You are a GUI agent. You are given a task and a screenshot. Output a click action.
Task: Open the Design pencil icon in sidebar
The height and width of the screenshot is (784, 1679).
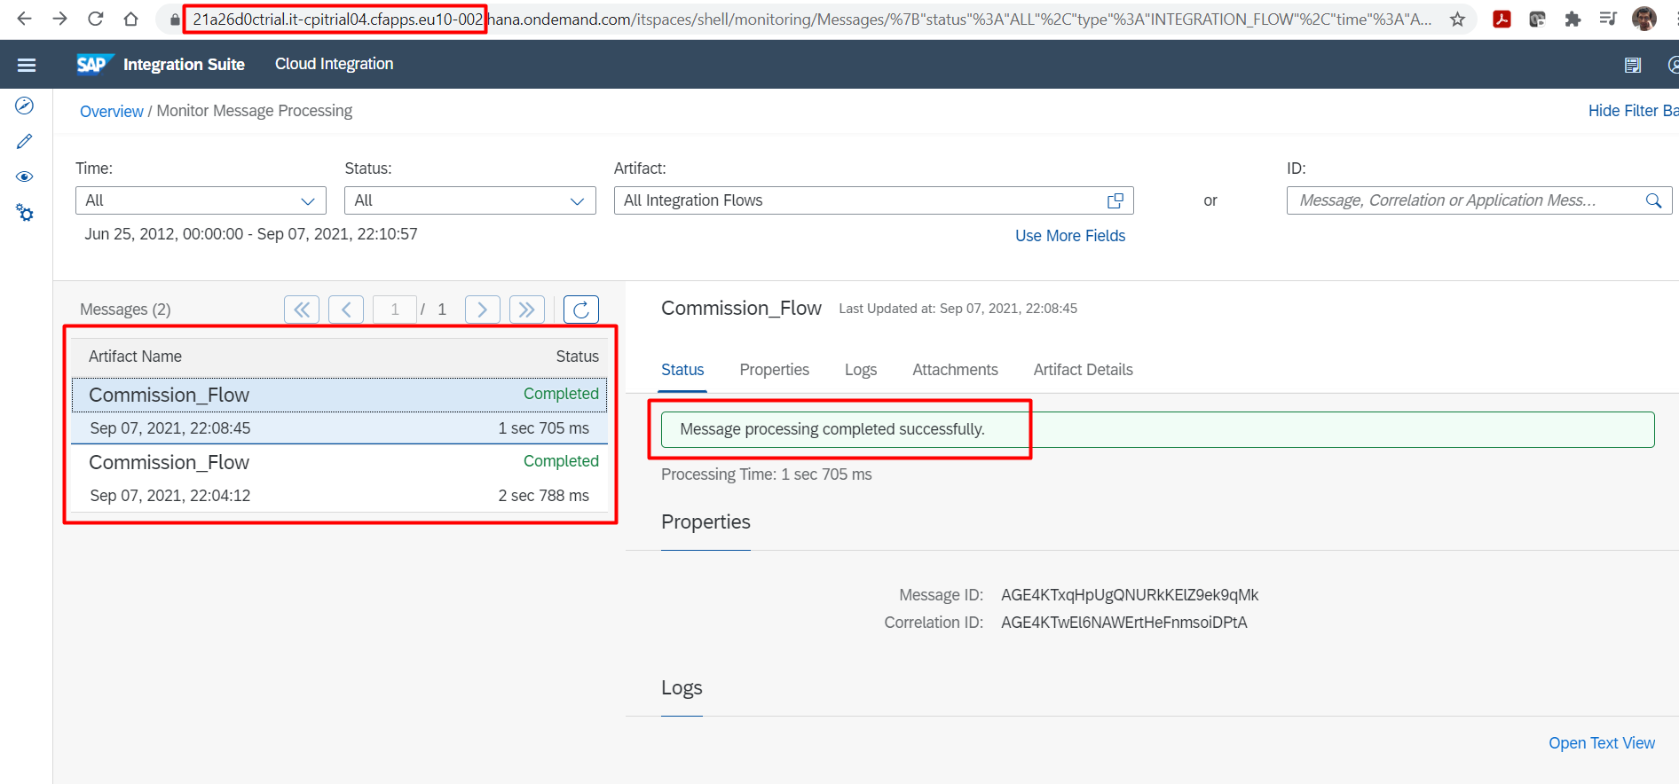(25, 141)
